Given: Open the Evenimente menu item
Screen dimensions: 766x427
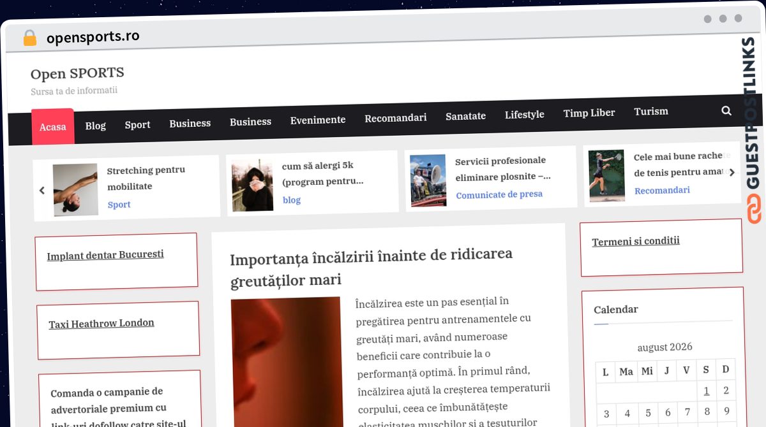Looking at the screenshot, I should pos(318,120).
